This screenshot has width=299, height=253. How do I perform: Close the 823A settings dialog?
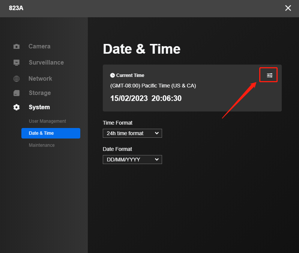click(x=288, y=8)
